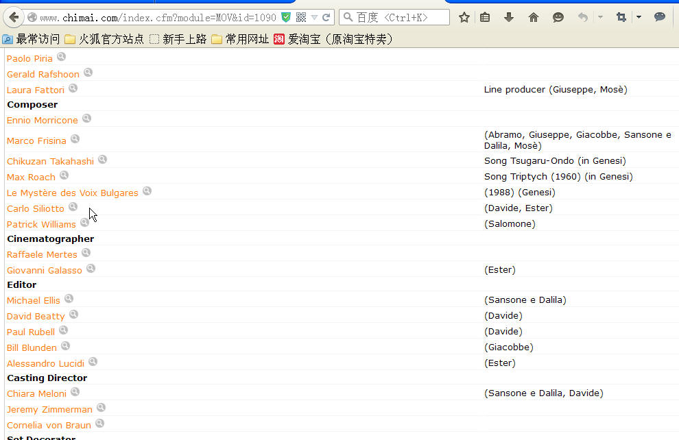Click search icon next to Paul Rubell

coord(64,330)
